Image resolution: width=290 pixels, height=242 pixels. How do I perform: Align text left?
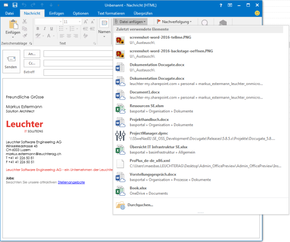(62, 36)
